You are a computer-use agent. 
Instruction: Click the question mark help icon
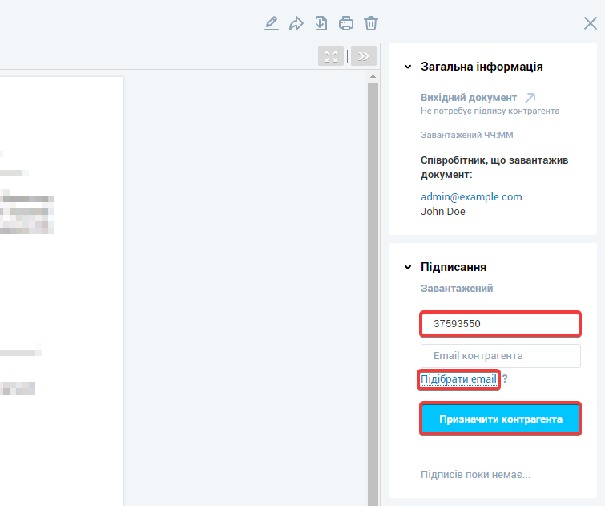pyautogui.click(x=505, y=378)
